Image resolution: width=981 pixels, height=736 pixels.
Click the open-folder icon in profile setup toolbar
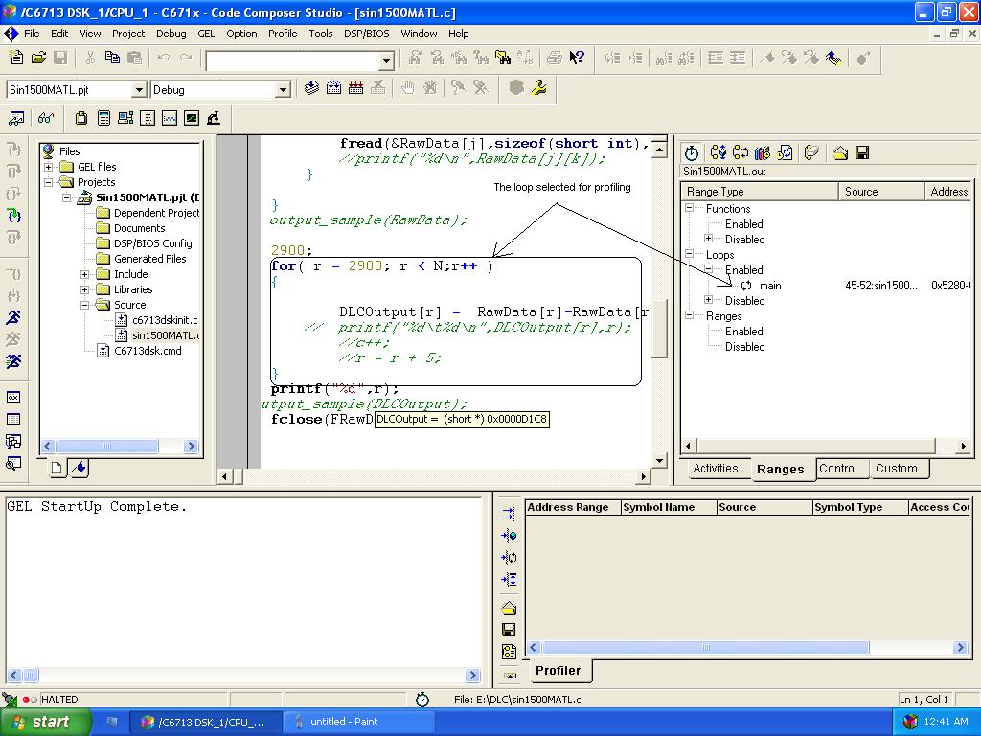click(x=840, y=152)
